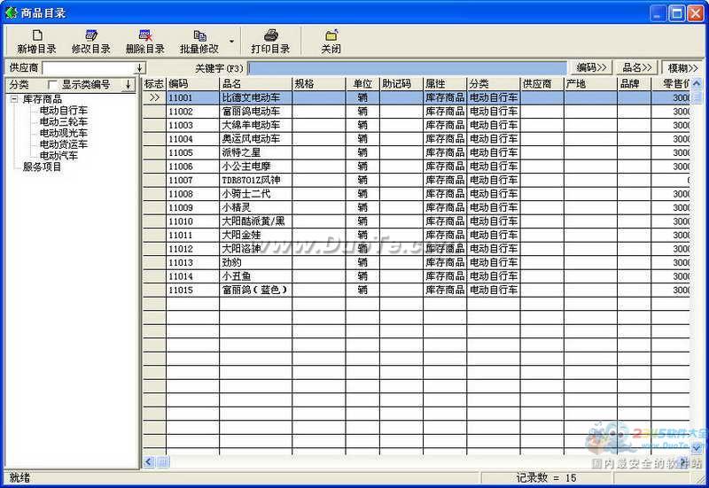The height and width of the screenshot is (488, 709).
Task: Click the 编码>> search button
Action: [591, 67]
